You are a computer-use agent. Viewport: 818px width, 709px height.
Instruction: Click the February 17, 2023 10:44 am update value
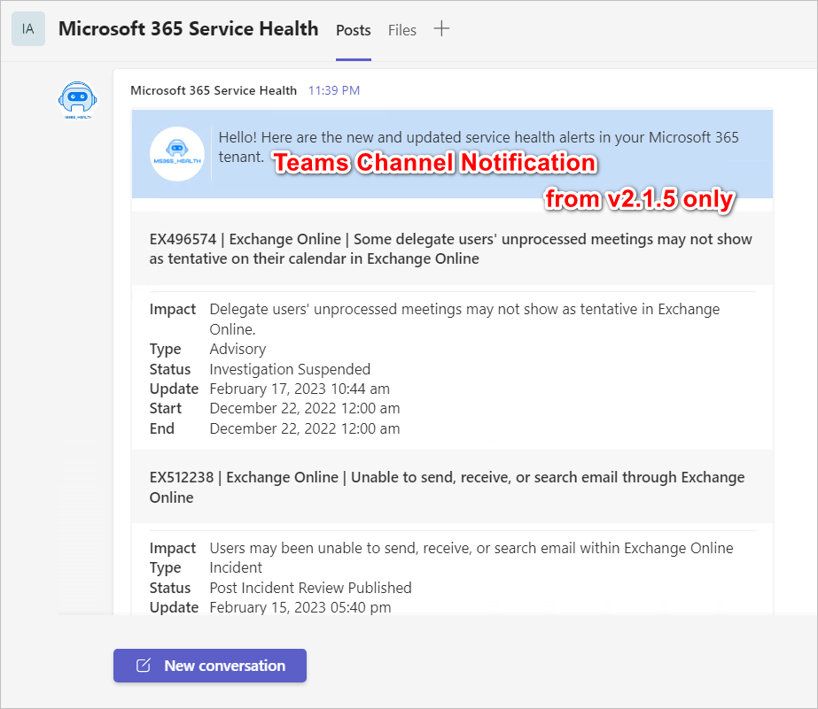[x=300, y=389]
